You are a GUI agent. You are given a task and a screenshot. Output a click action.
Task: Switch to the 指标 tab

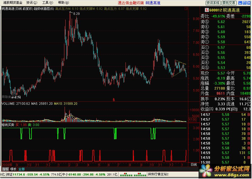5,169
